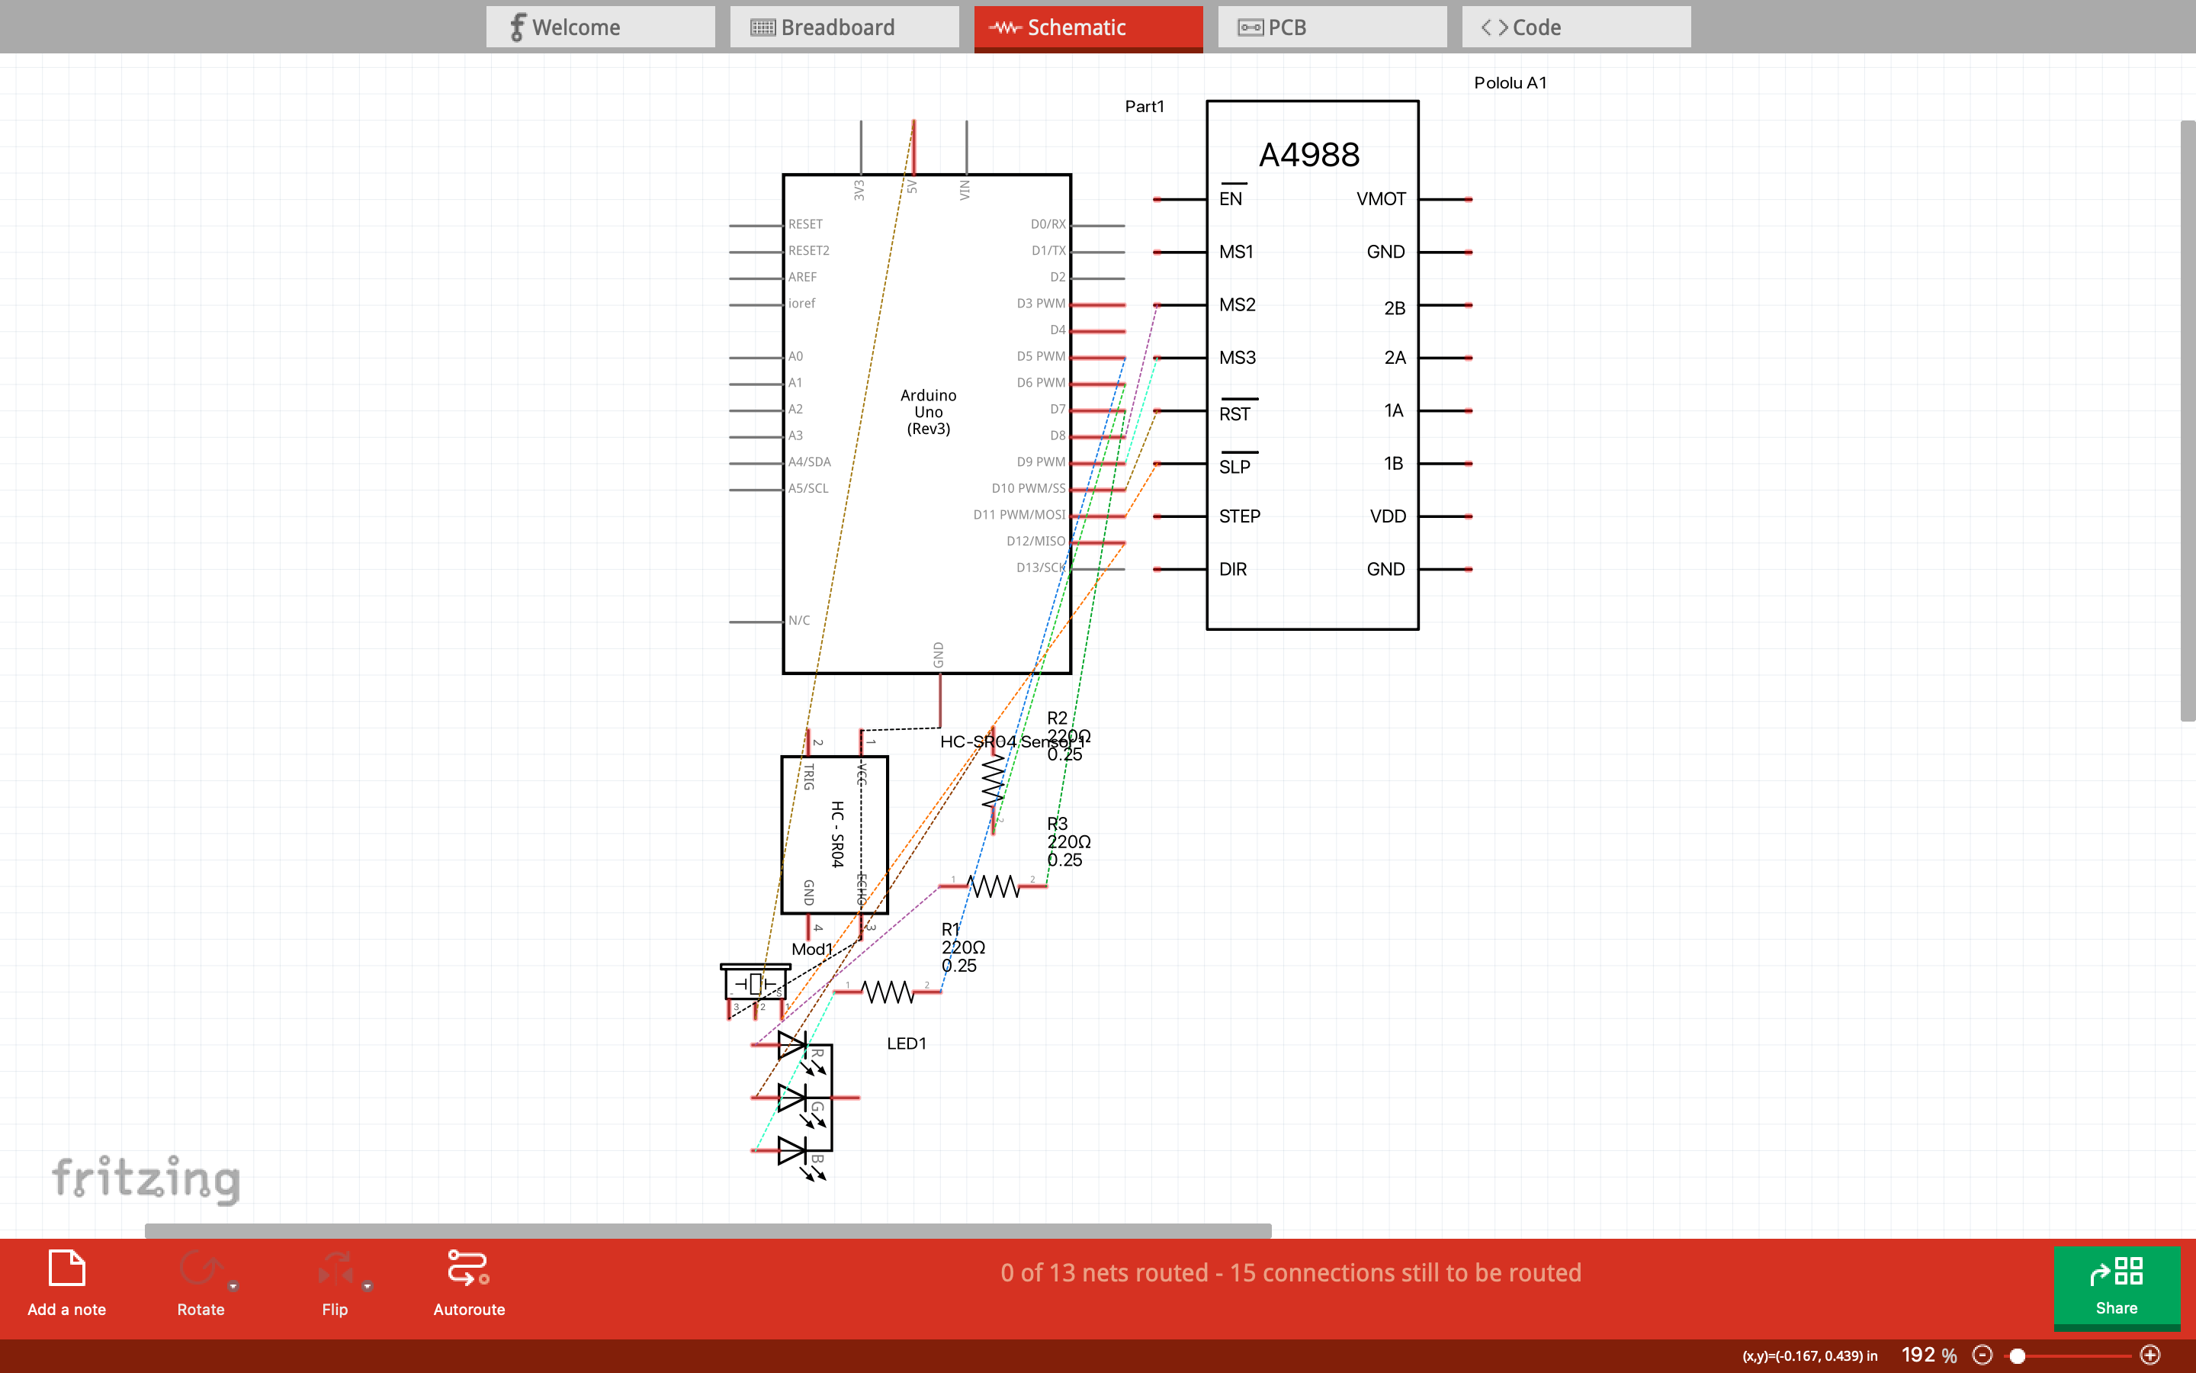Click the Arduino D13/SCK pin
The image size is (2196, 1373).
pos(1098,569)
